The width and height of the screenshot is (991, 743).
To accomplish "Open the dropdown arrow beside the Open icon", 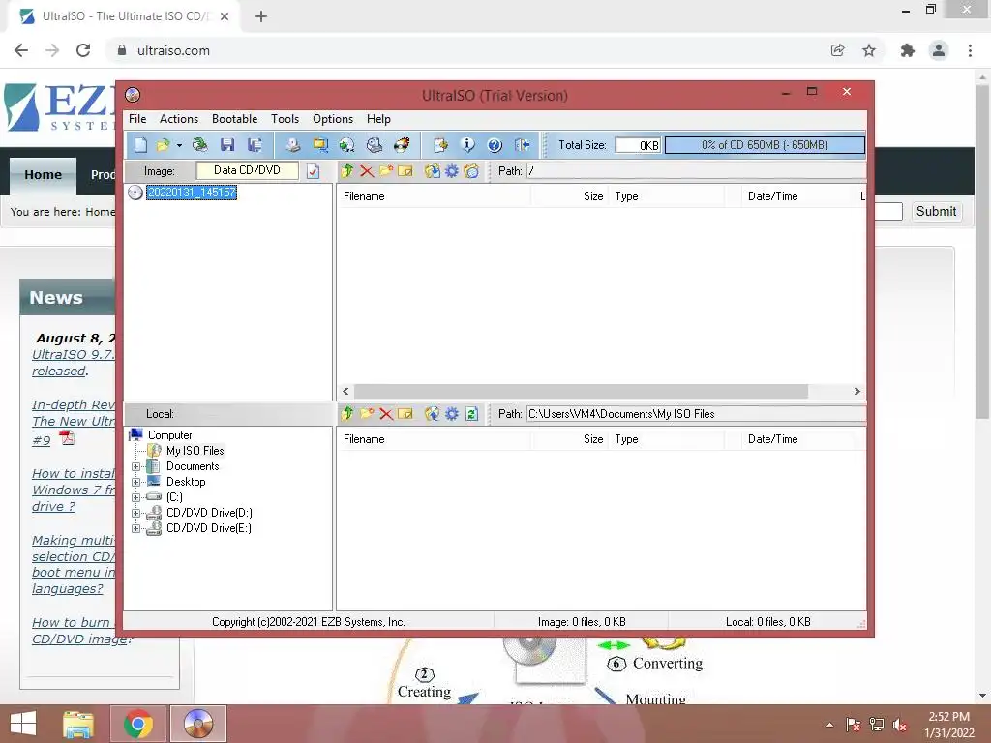I will pos(179,146).
